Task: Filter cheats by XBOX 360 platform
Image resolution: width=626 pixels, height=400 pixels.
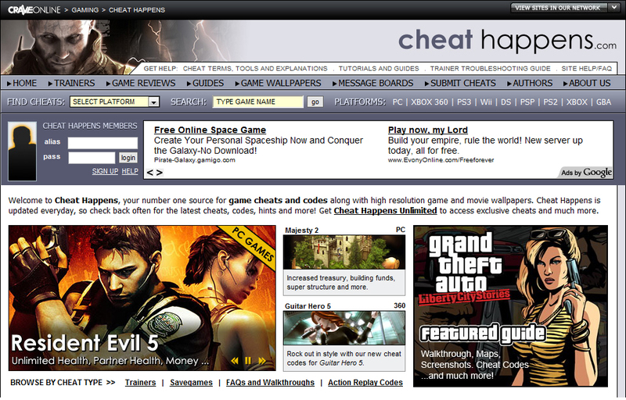Action: [x=430, y=102]
